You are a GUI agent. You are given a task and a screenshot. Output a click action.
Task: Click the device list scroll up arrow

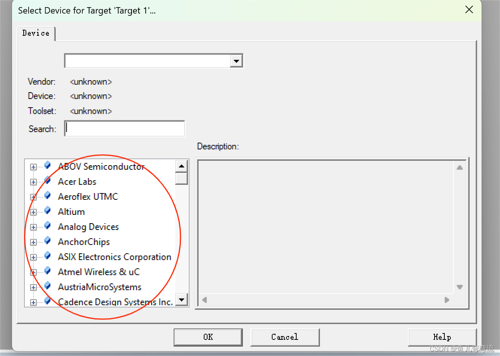(182, 166)
